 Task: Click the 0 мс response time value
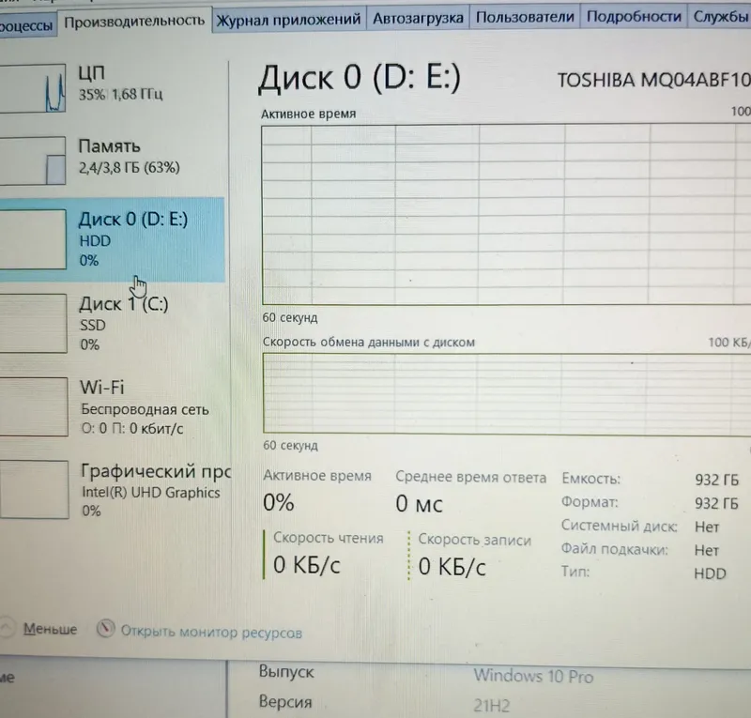(x=419, y=503)
